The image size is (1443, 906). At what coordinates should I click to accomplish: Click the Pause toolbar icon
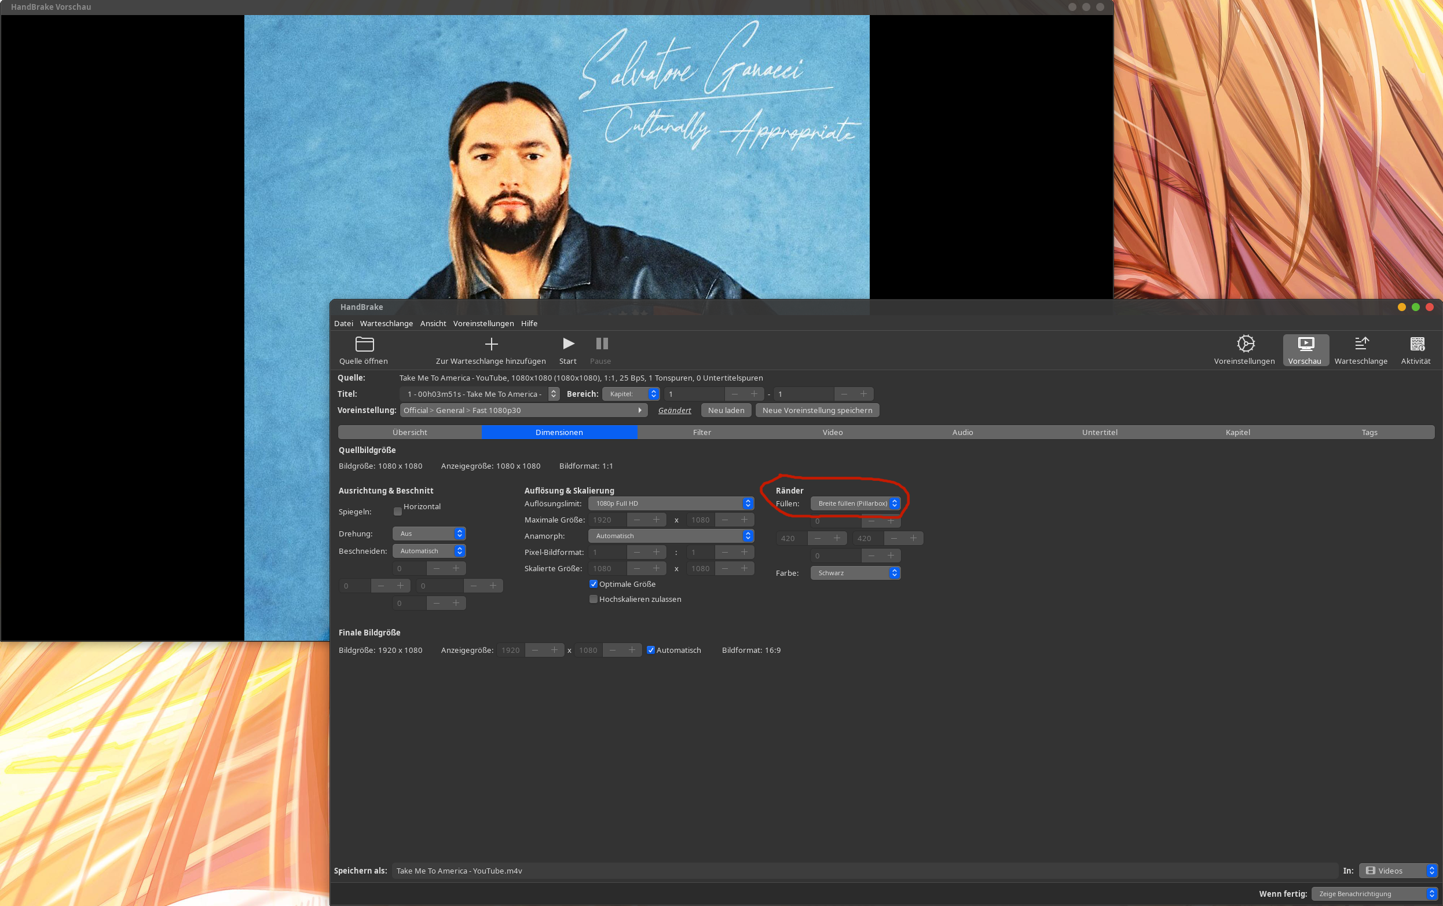click(602, 344)
